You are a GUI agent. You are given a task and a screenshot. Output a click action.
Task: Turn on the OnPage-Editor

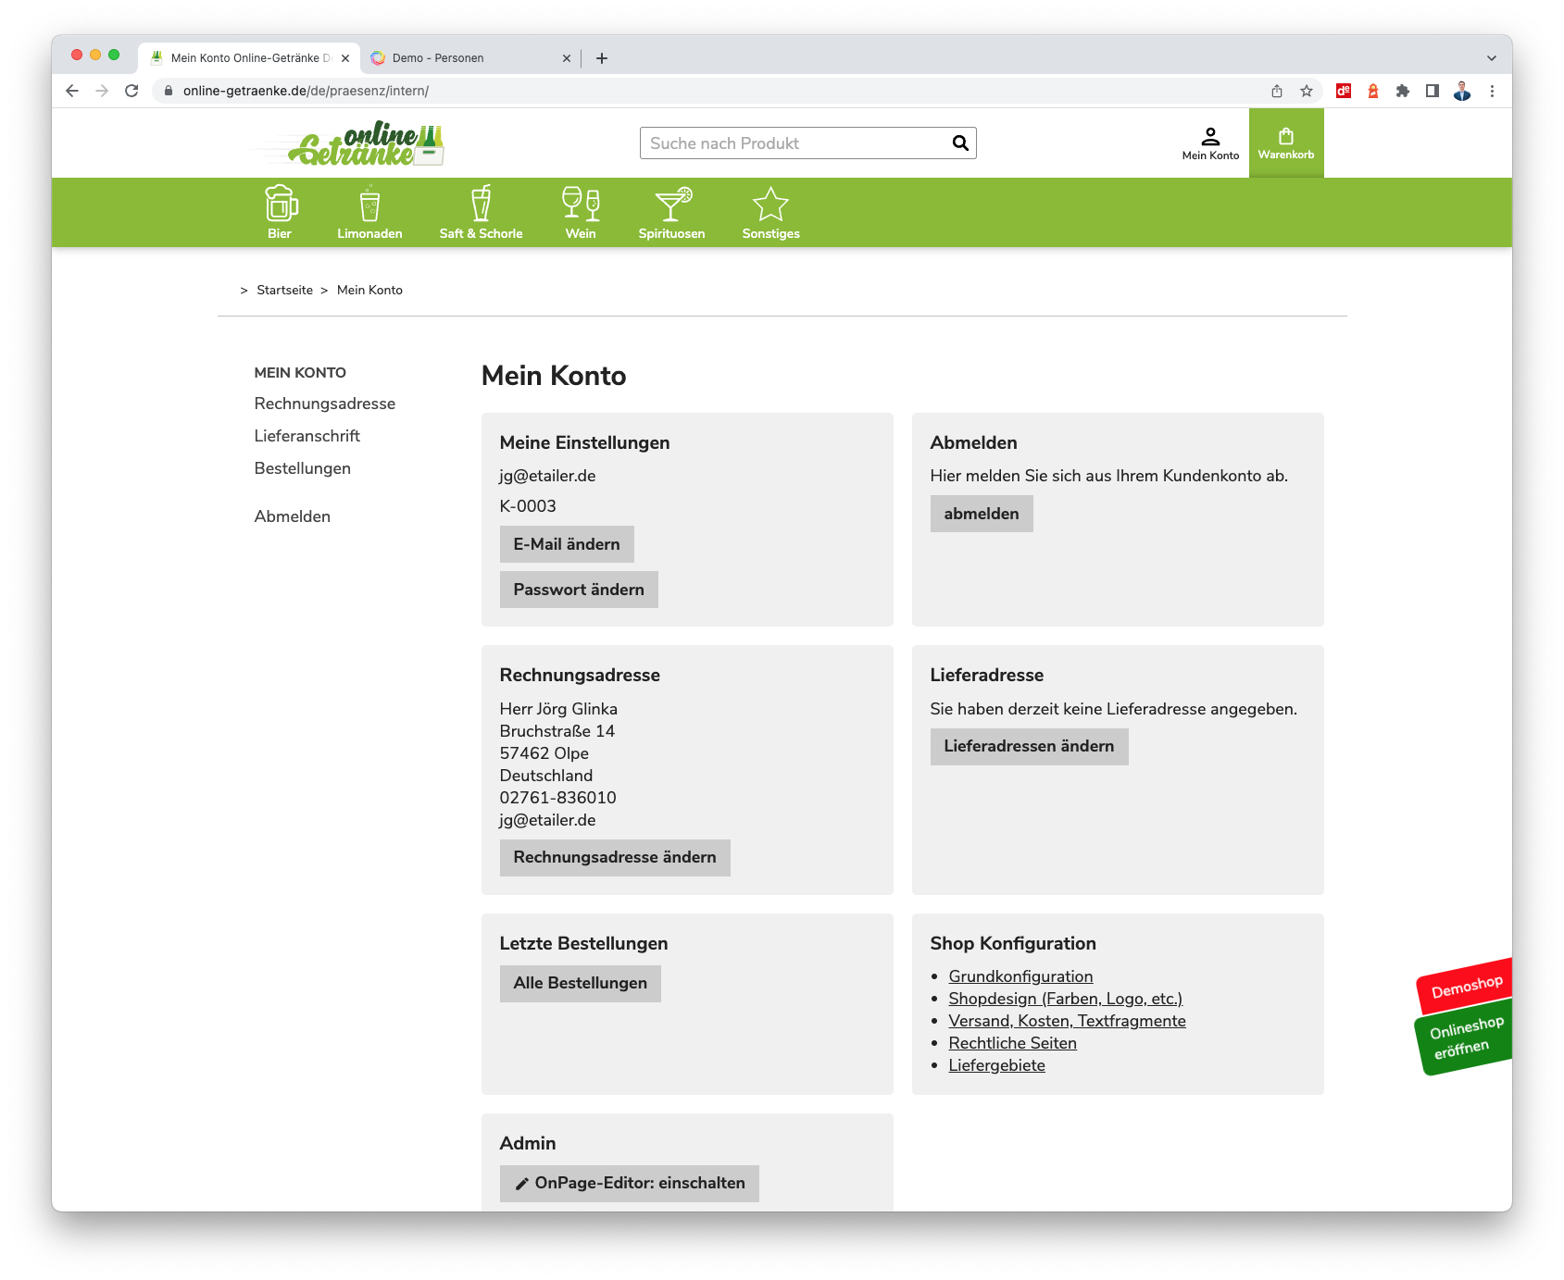coord(630,1183)
